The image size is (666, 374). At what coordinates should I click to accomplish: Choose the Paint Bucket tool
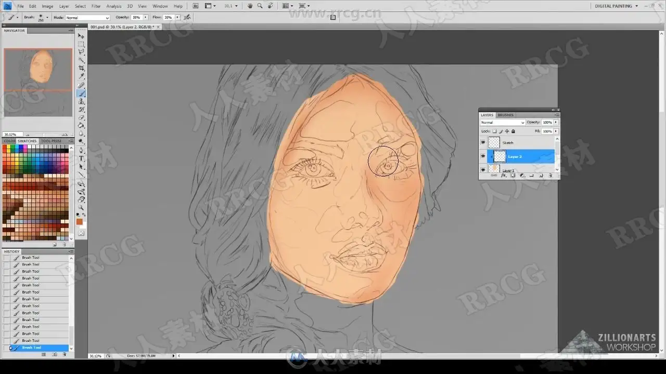coord(81,125)
